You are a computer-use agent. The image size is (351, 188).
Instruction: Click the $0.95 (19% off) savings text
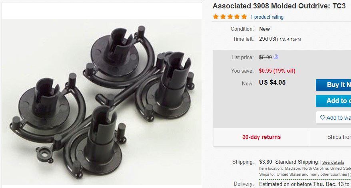click(x=277, y=71)
